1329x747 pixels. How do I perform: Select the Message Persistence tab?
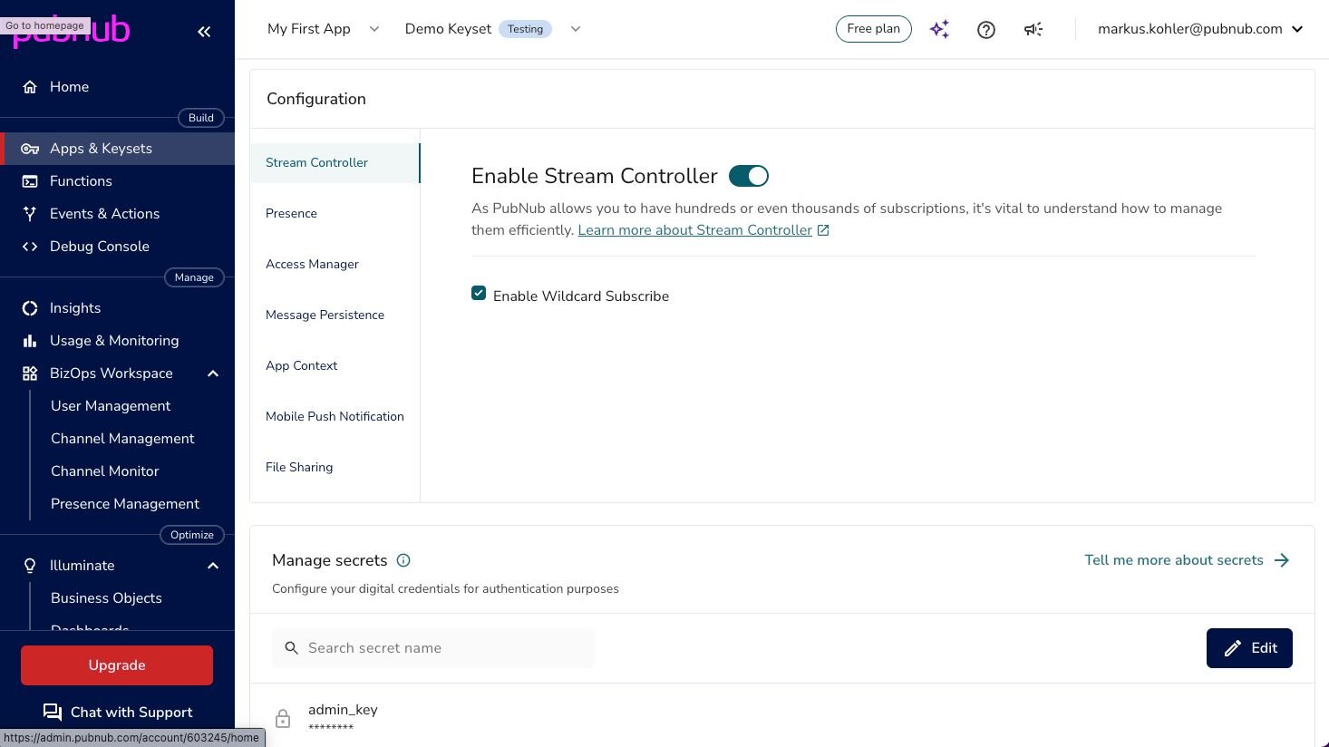pyautogui.click(x=325, y=315)
